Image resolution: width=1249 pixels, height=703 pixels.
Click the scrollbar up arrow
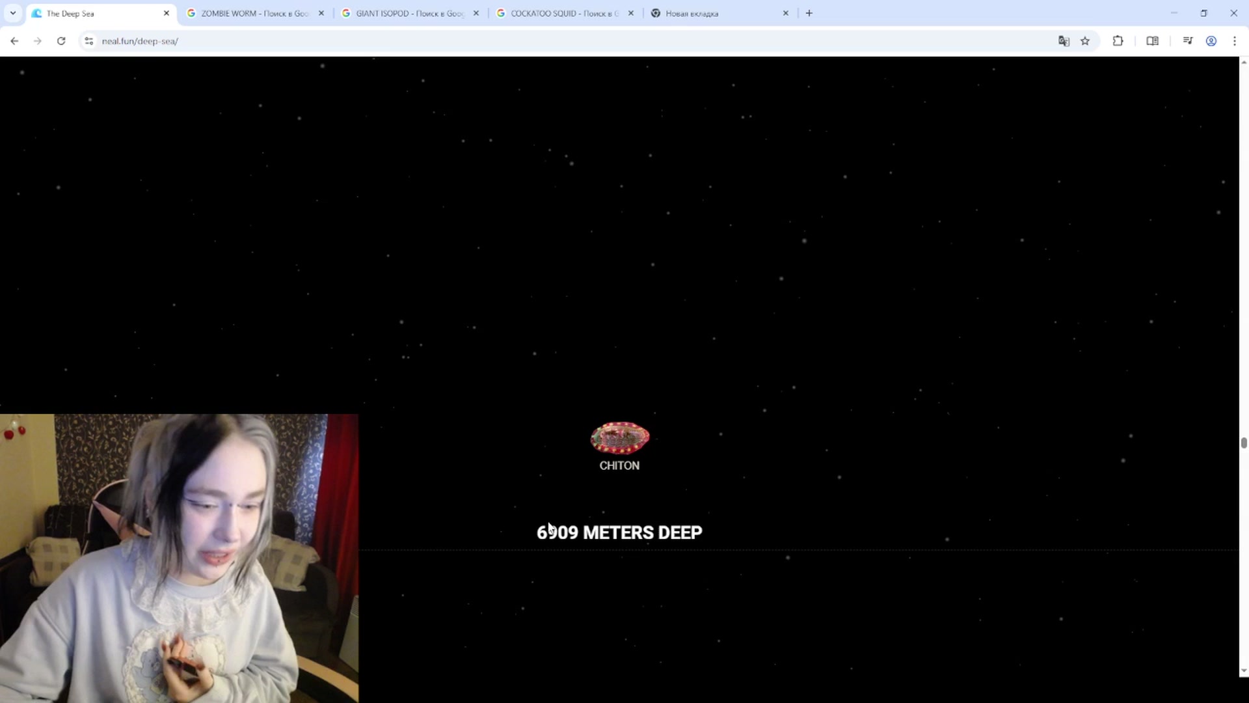coord(1244,62)
